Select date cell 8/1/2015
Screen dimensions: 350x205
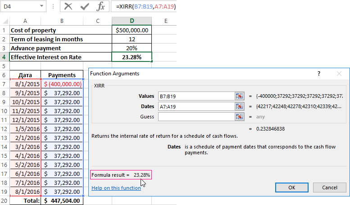click(25, 84)
